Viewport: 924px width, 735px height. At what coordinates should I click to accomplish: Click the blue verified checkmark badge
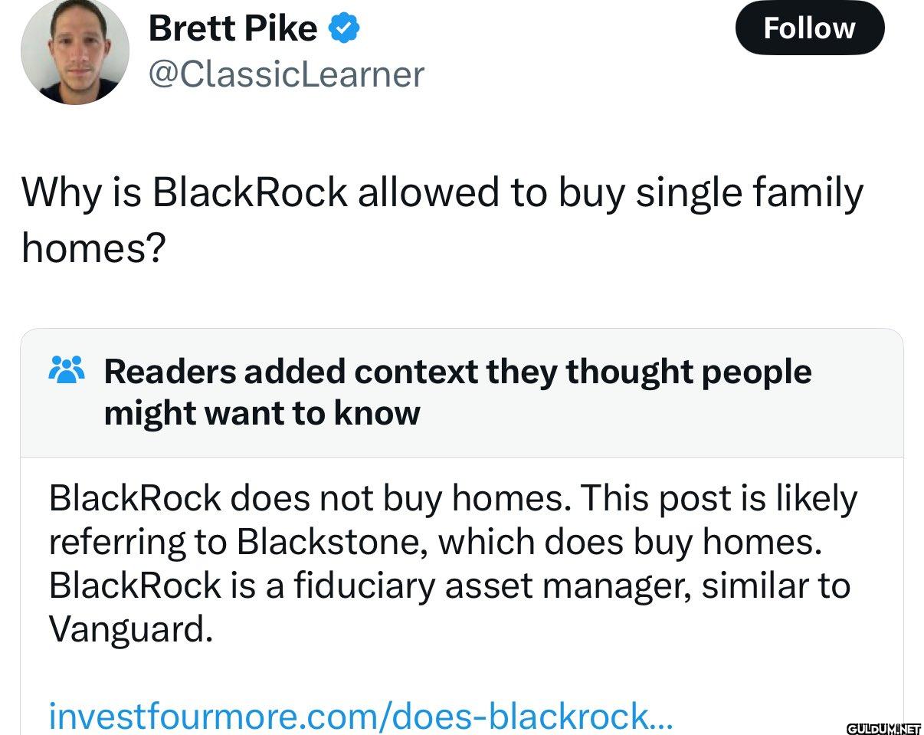(345, 29)
